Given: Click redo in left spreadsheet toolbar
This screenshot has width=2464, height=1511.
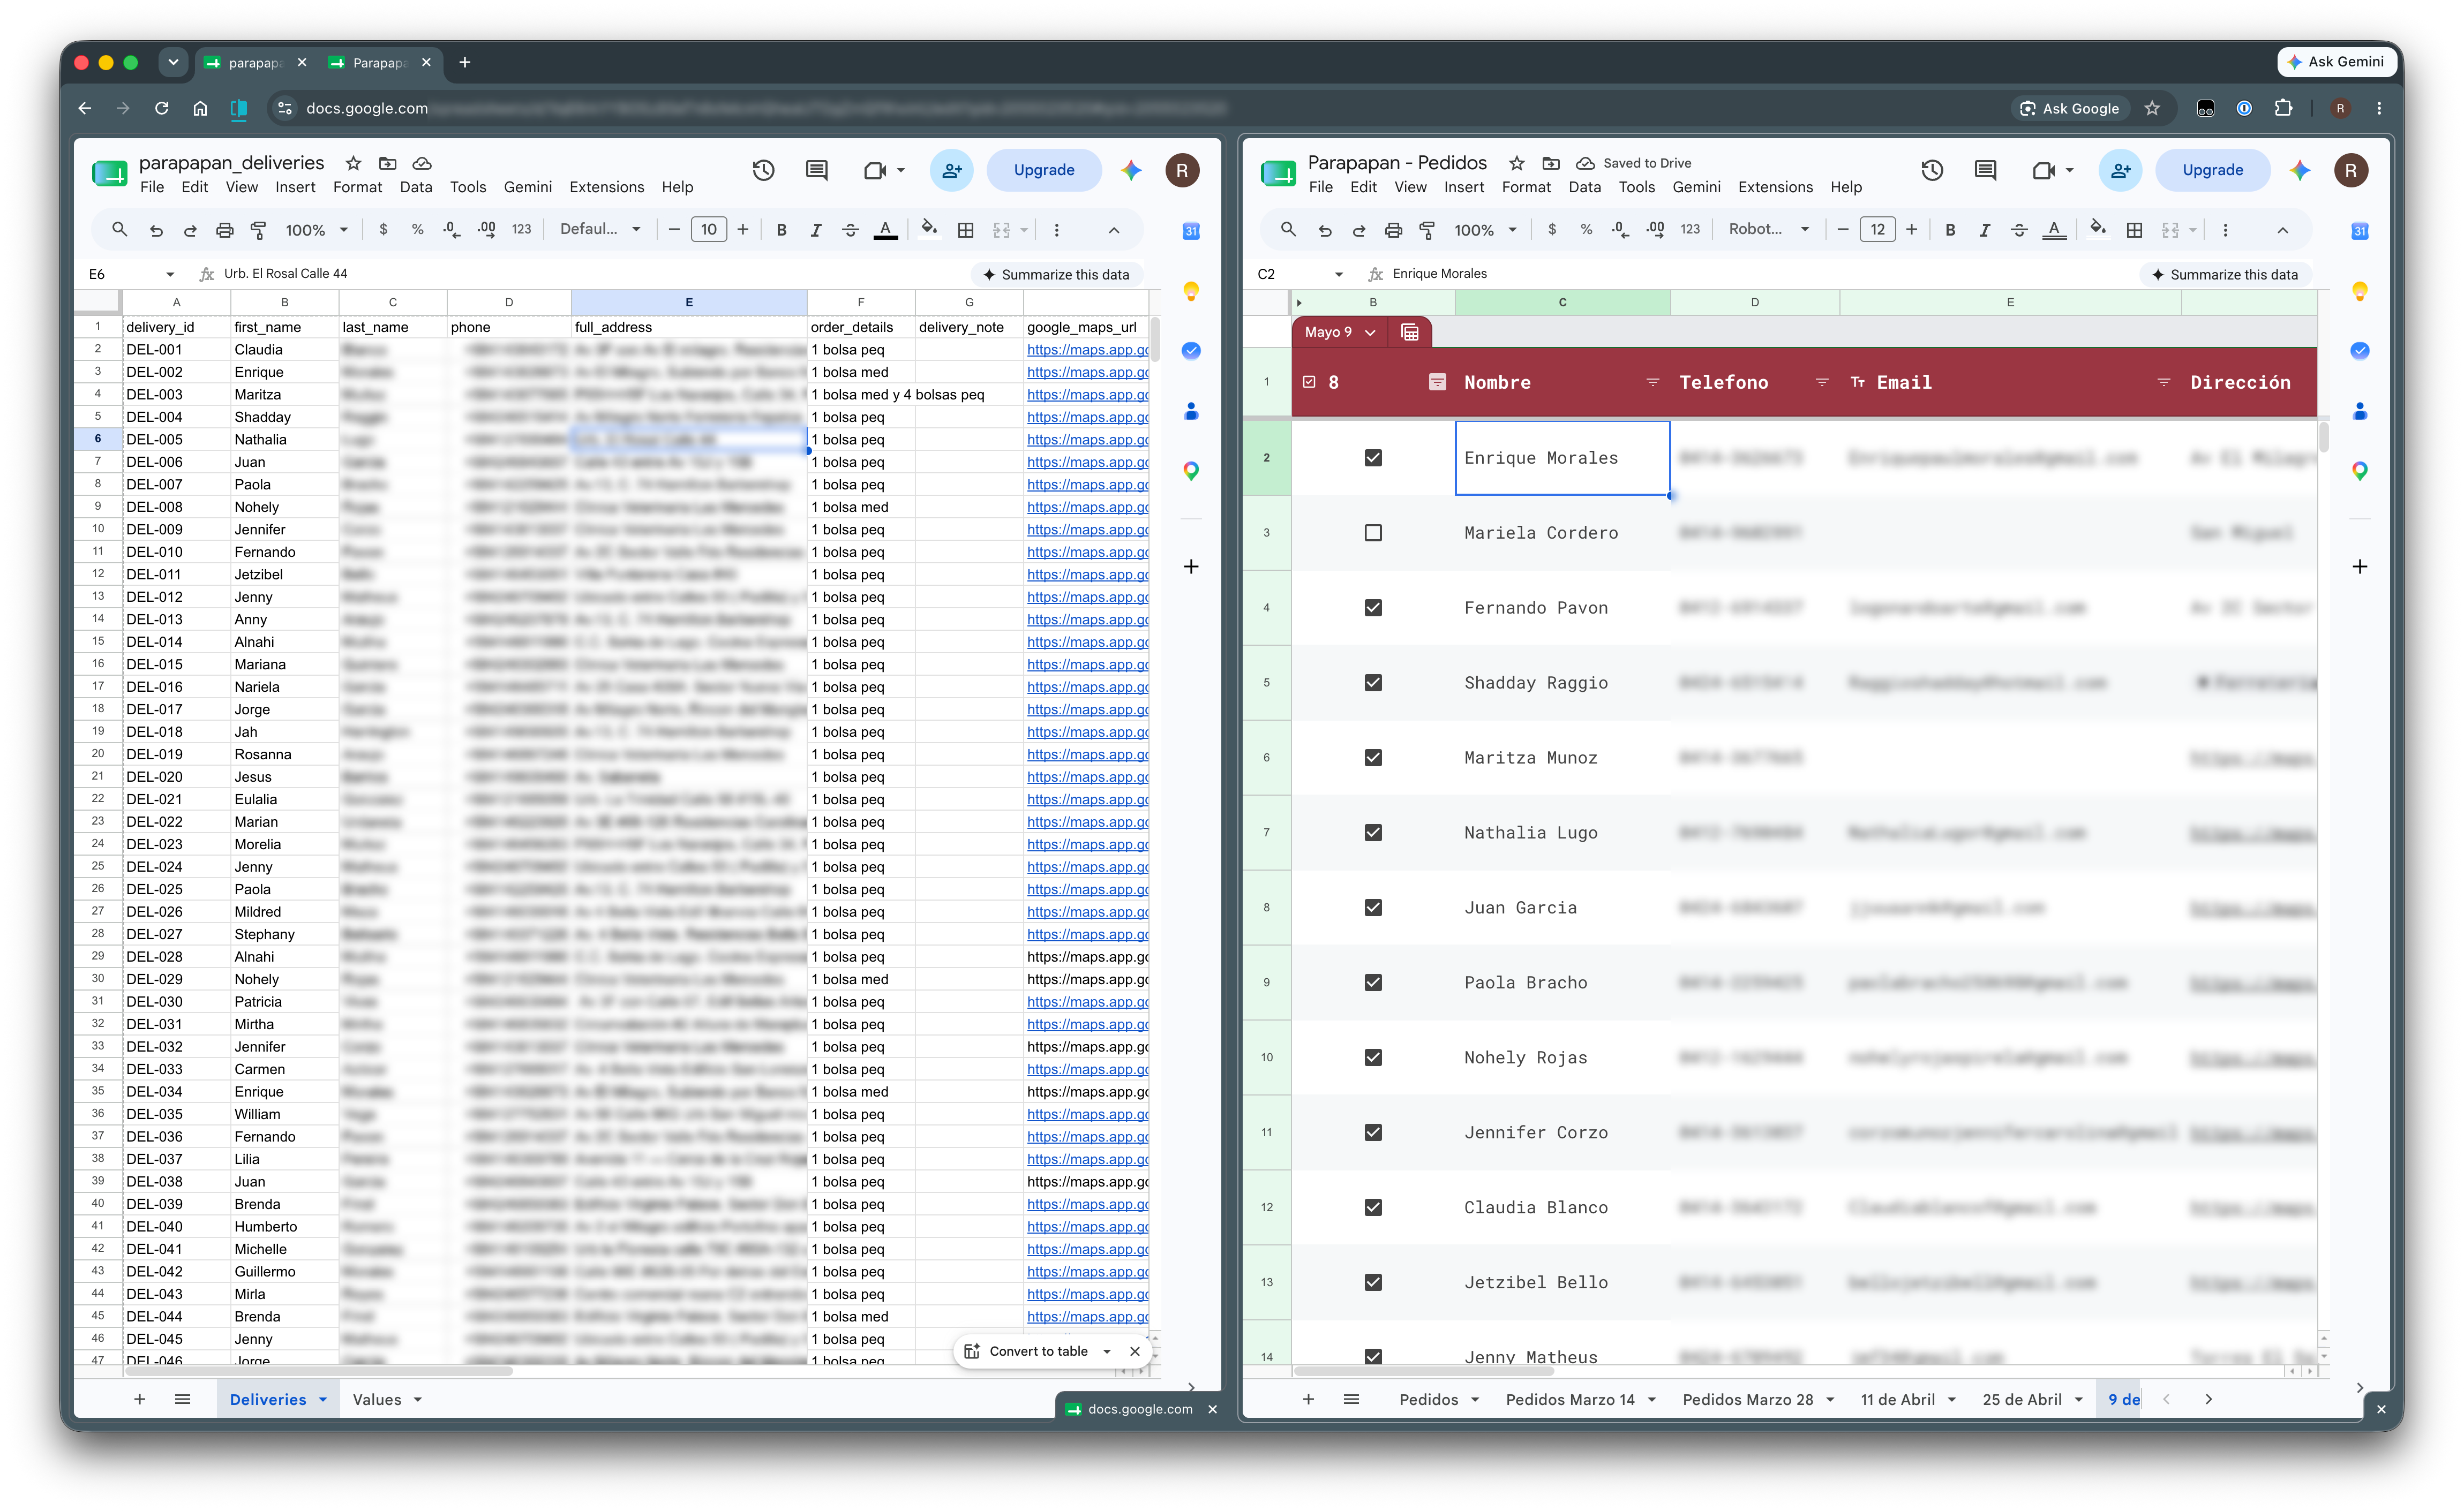Looking at the screenshot, I should (190, 230).
